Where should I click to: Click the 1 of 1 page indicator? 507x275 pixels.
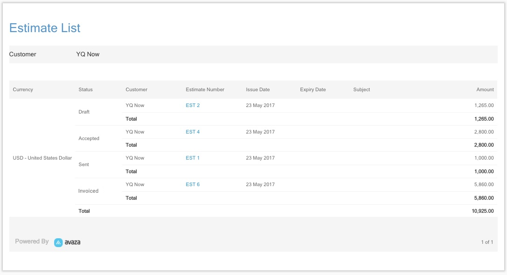coord(487,242)
